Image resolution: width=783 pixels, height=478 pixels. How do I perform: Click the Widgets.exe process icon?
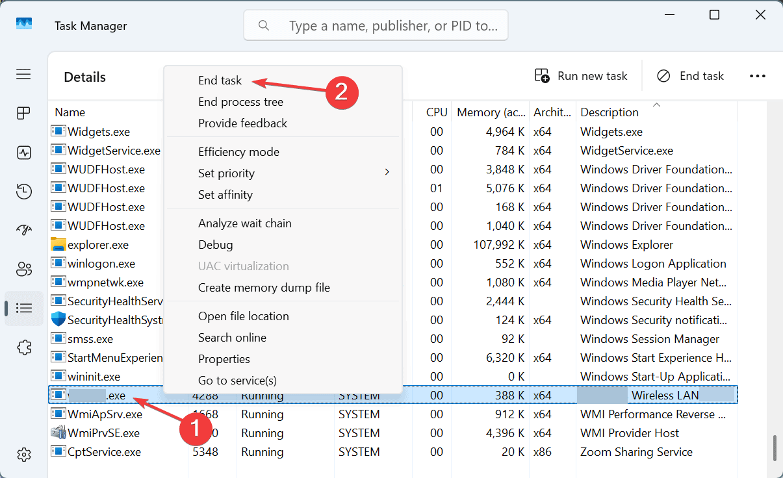coord(58,132)
